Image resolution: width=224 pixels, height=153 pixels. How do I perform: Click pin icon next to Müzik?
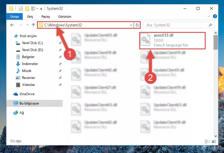tap(60, 71)
